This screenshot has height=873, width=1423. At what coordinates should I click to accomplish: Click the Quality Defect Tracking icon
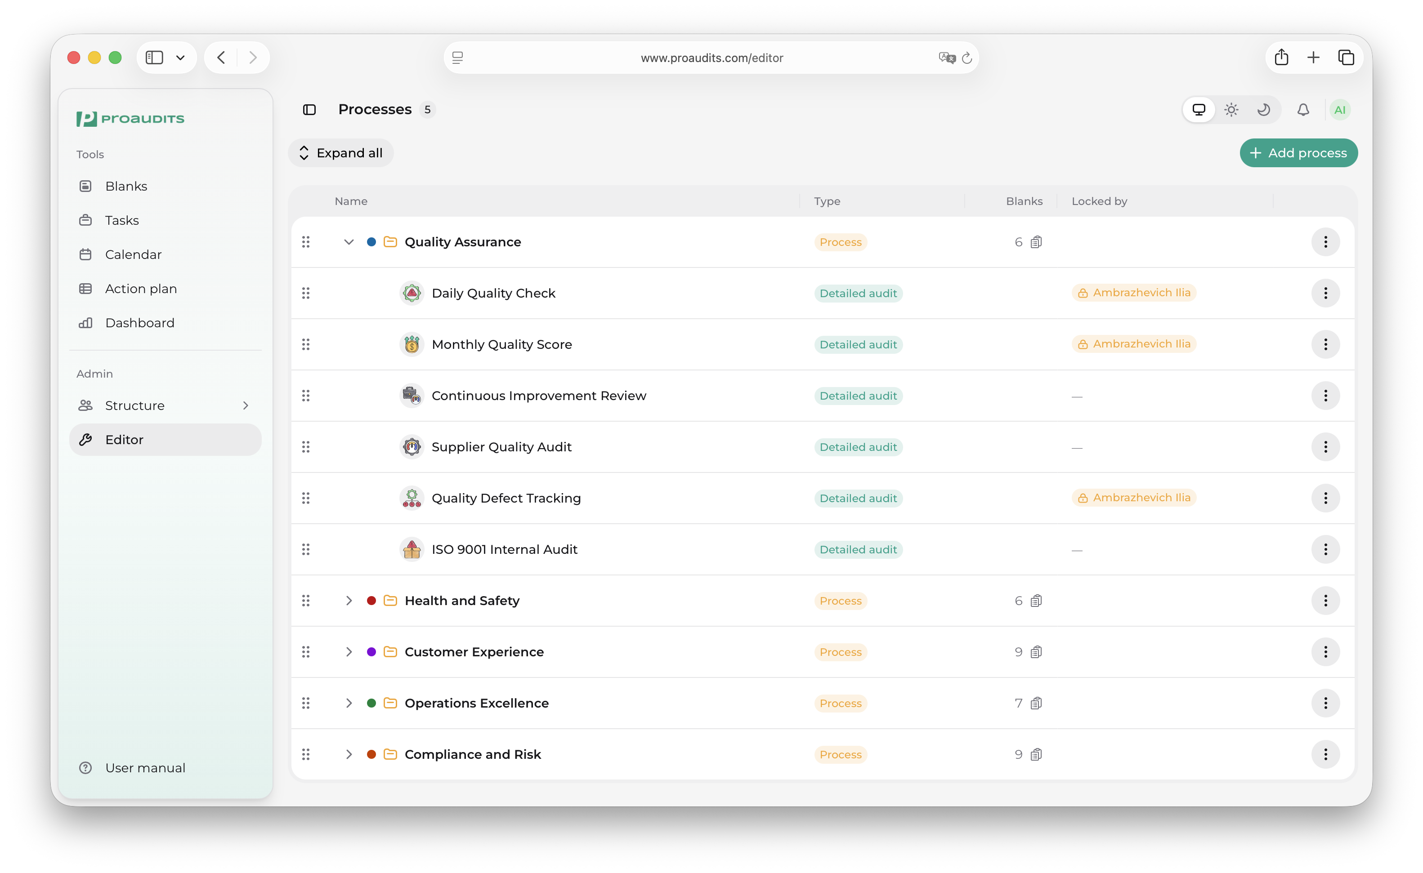click(x=412, y=498)
